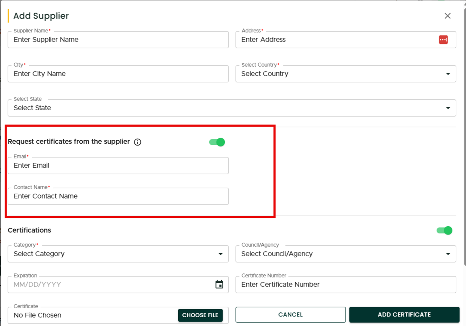This screenshot has width=466, height=326.
Task: Focus the Supplier Name field
Action: [x=118, y=40]
